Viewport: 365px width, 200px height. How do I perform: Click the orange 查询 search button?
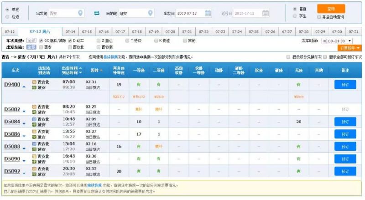click(x=331, y=9)
